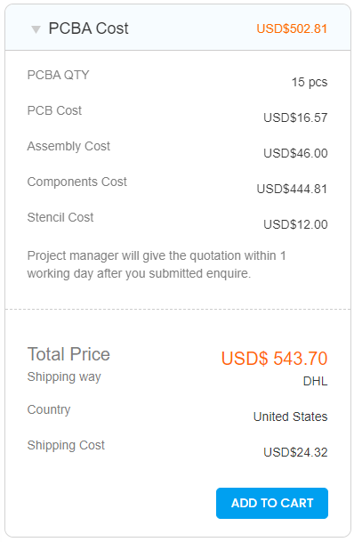Select the PCBA QTY label
Screen dimensions: 354x542
59,75
